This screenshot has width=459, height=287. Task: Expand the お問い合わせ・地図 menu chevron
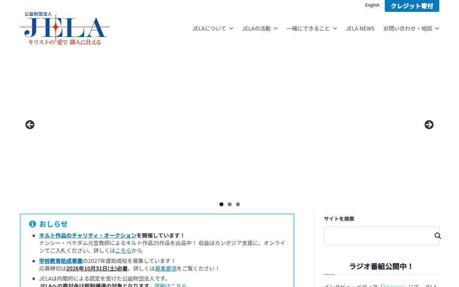point(437,28)
